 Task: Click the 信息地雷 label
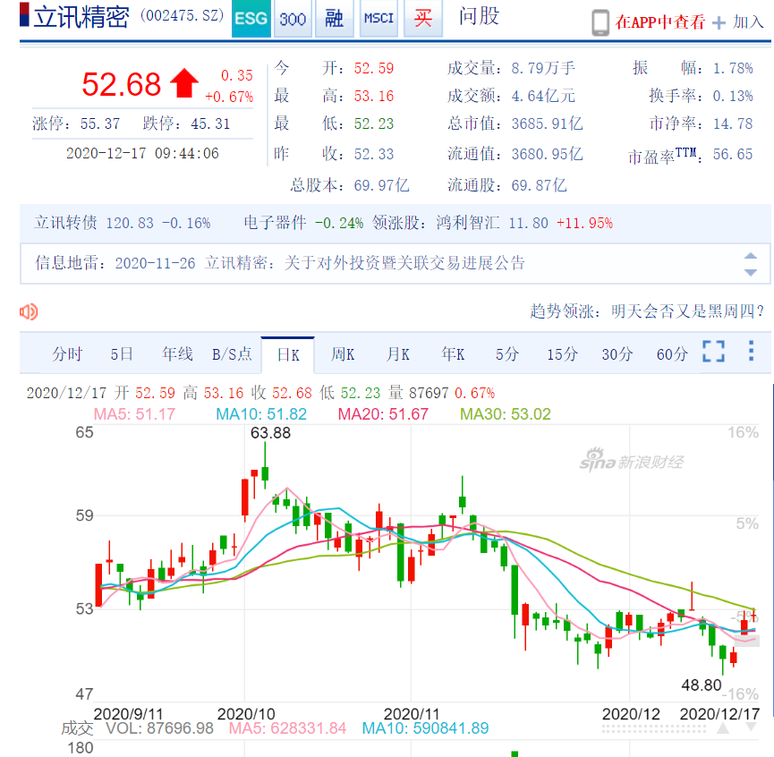click(66, 263)
